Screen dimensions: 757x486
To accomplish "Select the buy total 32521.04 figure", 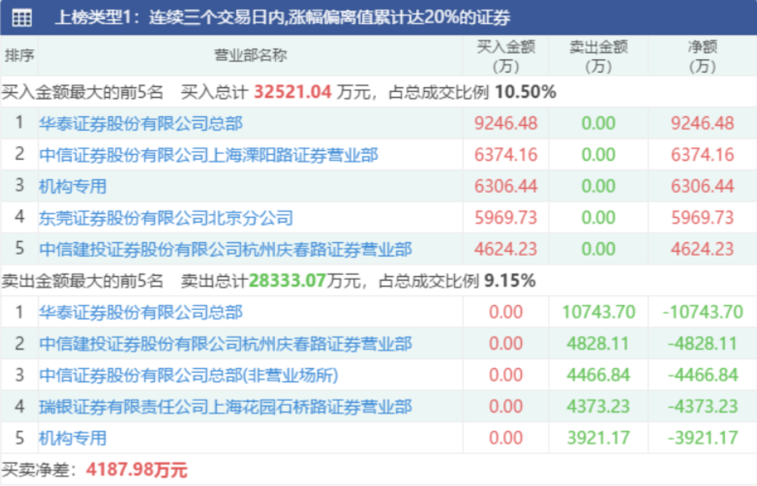I will (x=292, y=92).
